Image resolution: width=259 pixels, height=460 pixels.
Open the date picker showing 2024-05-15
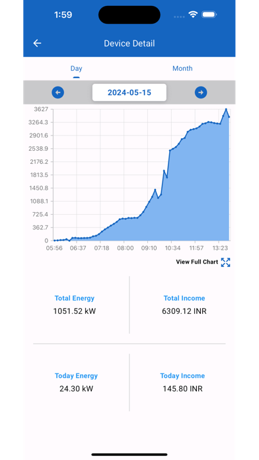pyautogui.click(x=129, y=93)
